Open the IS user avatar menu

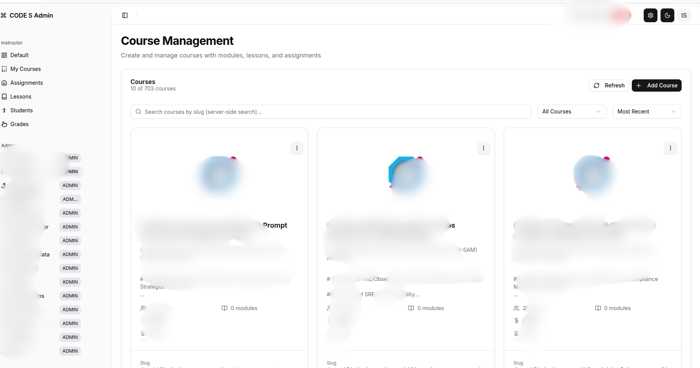point(684,15)
